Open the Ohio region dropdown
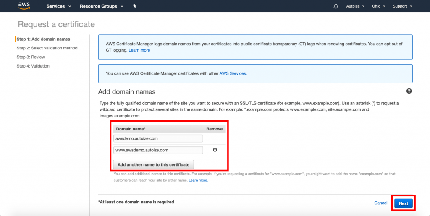The image size is (430, 216). [378, 6]
